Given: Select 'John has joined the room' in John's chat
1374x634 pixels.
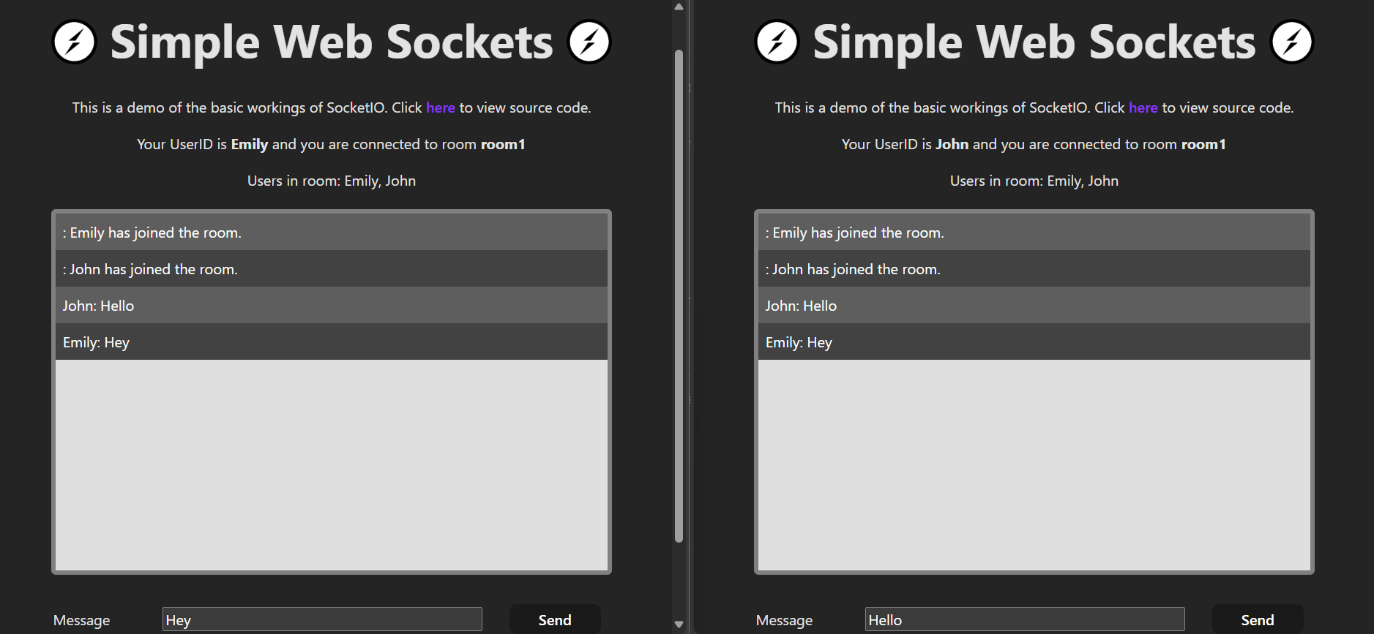Looking at the screenshot, I should point(1034,268).
